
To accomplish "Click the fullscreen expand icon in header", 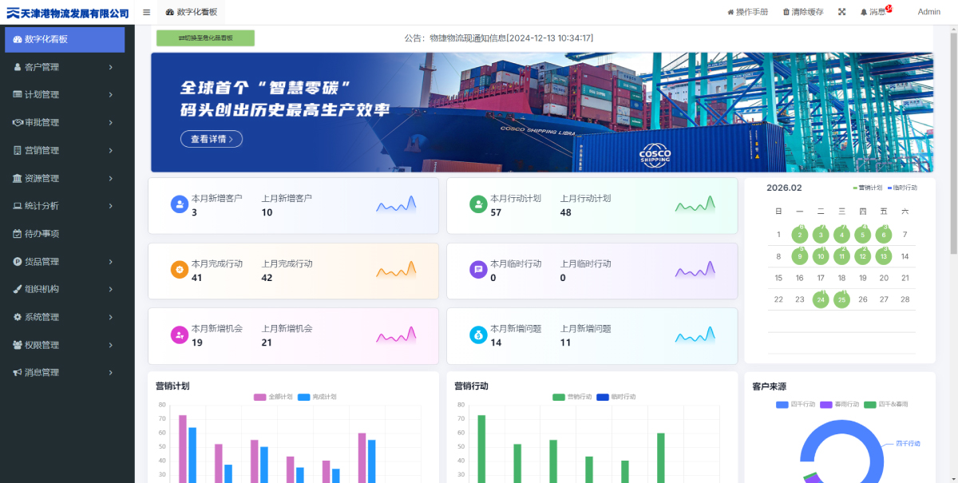I will pos(841,12).
